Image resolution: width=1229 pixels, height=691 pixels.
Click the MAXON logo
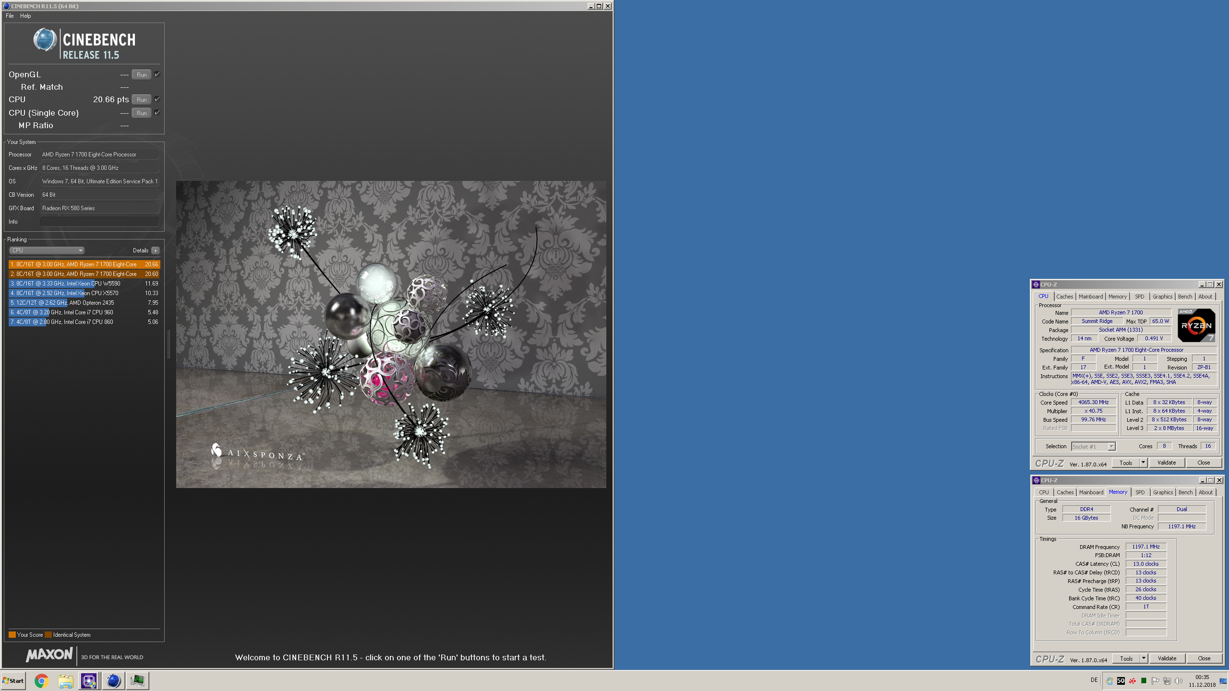pyautogui.click(x=49, y=654)
